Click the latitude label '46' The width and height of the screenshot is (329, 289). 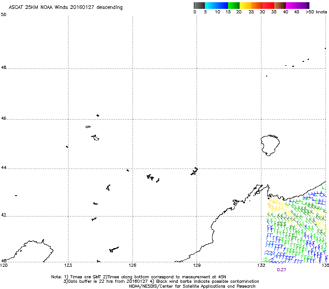(x=4, y=118)
